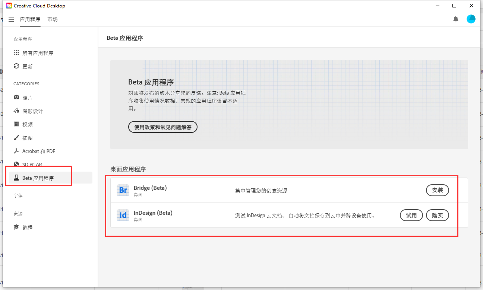Click the 测试 InDesign 云文档 description
Viewport: 483px width, 290px height.
point(305,216)
